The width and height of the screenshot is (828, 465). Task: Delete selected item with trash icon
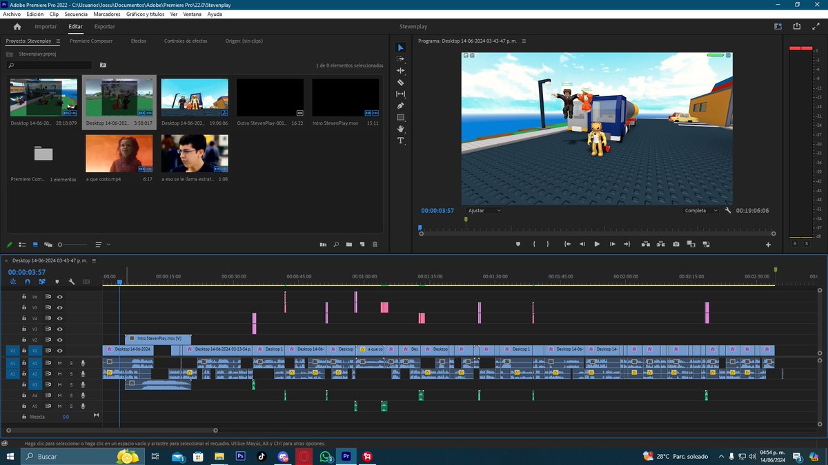[375, 245]
